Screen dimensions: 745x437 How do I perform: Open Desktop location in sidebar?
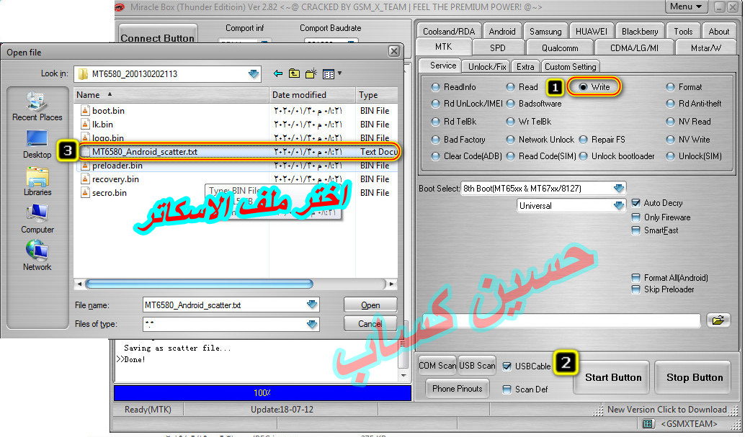(x=37, y=144)
